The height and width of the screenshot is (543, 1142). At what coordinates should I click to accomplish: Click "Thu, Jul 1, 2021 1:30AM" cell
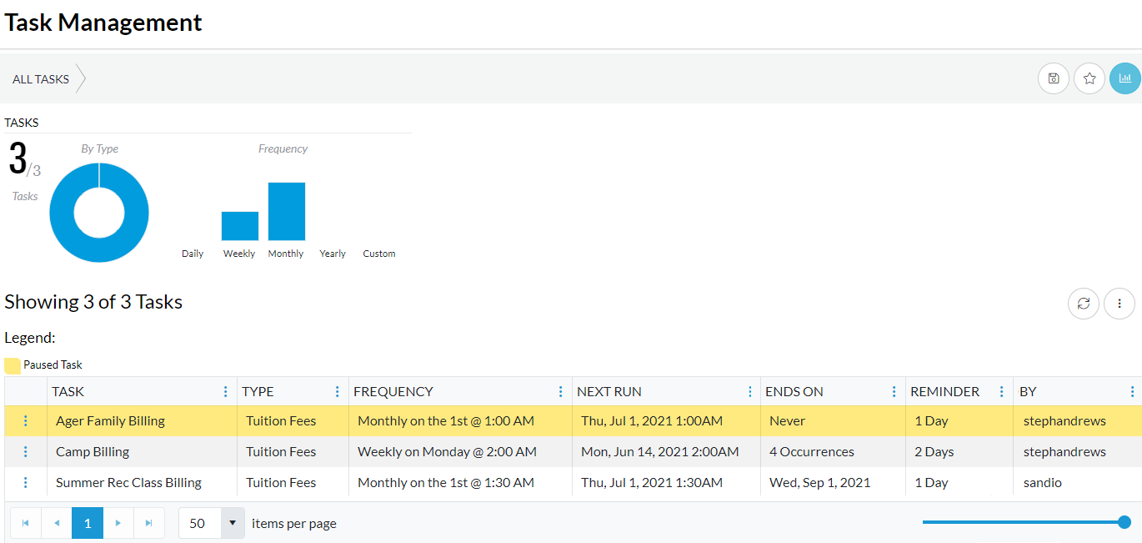click(666, 483)
